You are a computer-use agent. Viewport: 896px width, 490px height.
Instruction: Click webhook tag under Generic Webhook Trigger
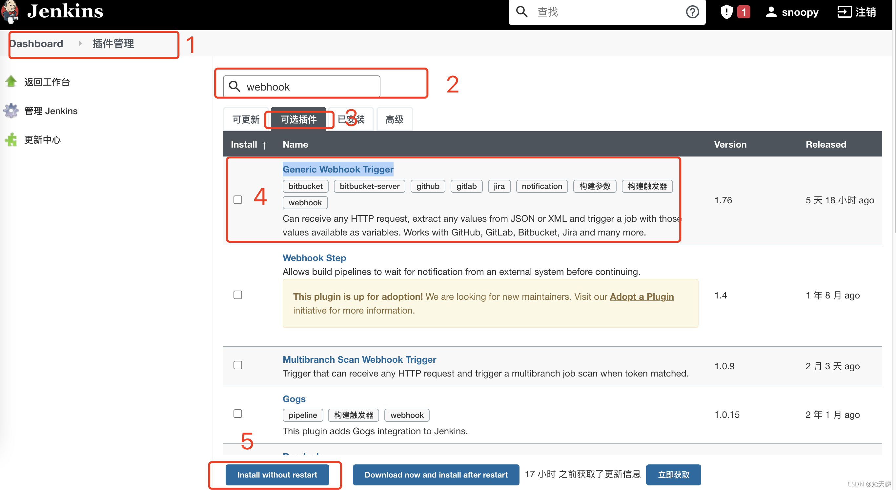point(305,202)
